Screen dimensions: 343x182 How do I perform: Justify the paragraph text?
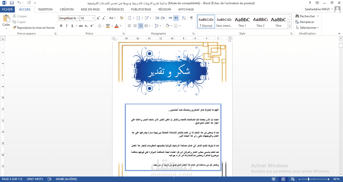(146, 26)
